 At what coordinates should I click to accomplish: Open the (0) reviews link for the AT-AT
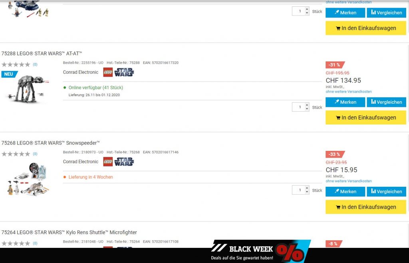(x=35, y=64)
